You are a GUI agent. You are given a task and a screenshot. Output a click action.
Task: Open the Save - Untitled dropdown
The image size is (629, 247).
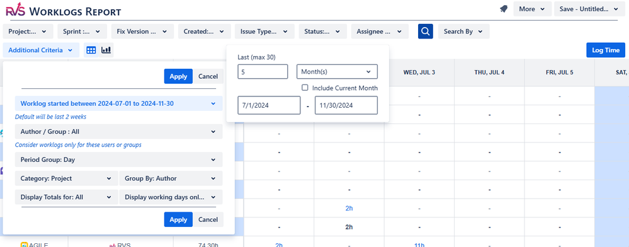[590, 9]
